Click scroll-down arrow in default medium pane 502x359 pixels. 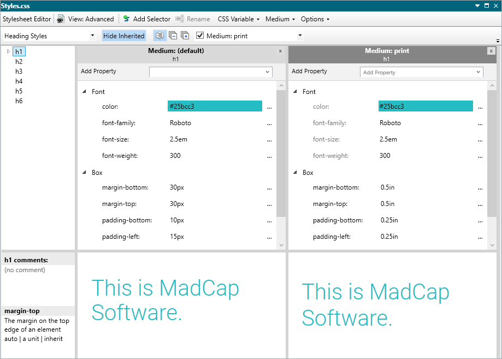(x=281, y=245)
